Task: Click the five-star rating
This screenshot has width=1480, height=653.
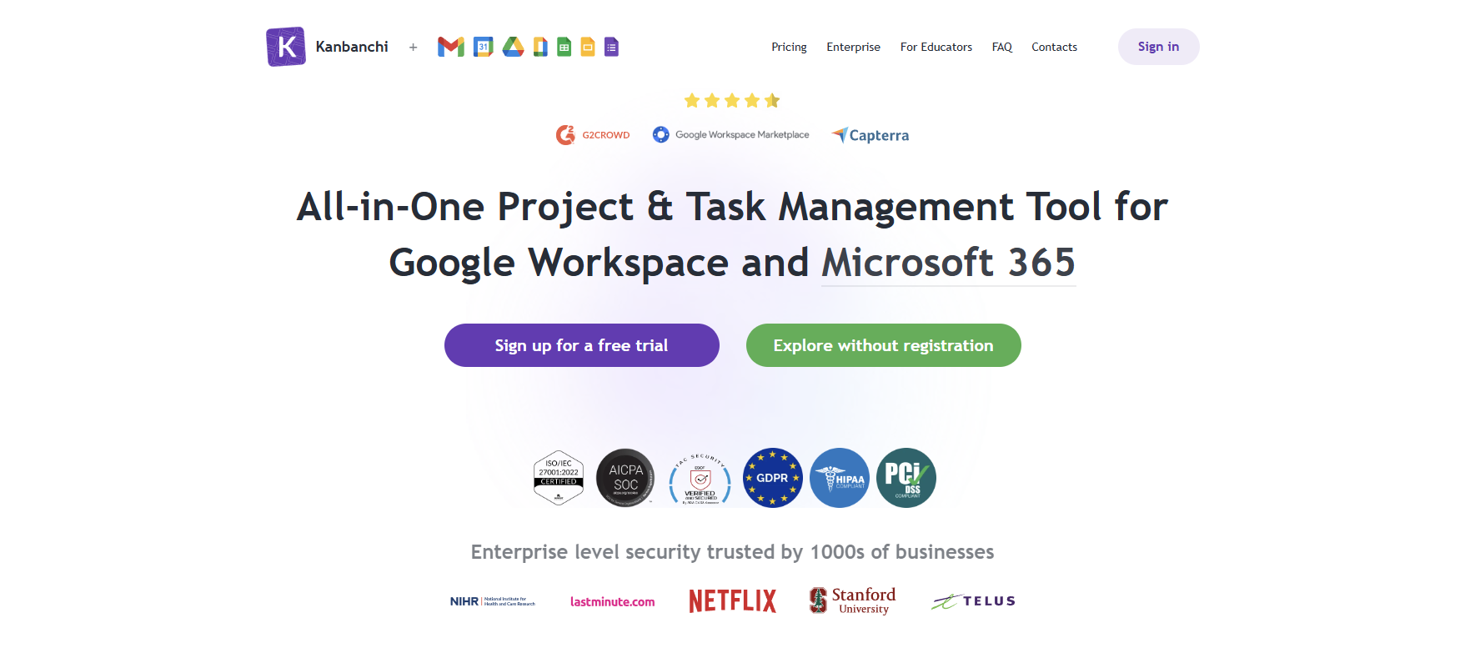Action: tap(732, 101)
